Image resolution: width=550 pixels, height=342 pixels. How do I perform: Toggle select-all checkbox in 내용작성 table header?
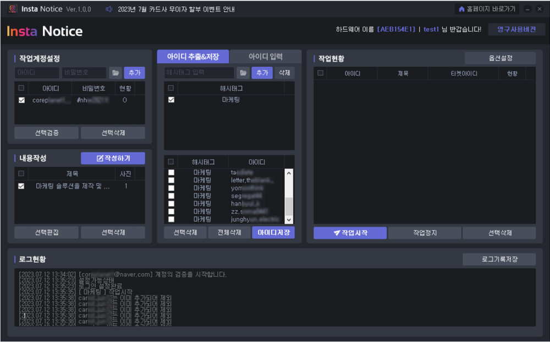(21, 173)
